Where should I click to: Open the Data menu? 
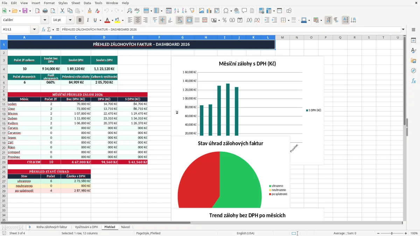(87, 3)
